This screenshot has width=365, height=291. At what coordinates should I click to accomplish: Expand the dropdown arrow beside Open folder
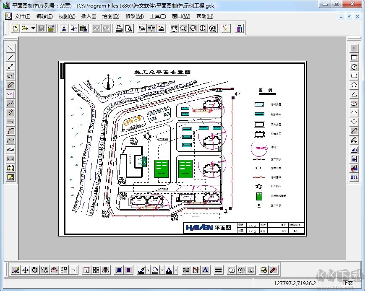pos(33,29)
